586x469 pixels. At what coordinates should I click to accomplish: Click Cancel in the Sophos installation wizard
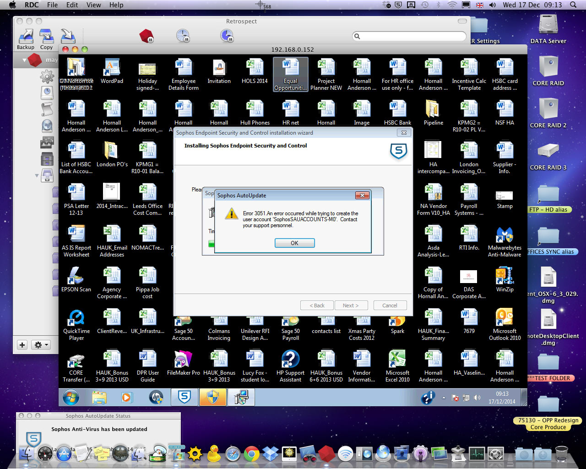point(390,305)
